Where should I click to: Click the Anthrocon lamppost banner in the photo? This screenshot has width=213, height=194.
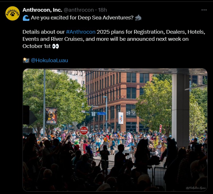(x=51, y=116)
